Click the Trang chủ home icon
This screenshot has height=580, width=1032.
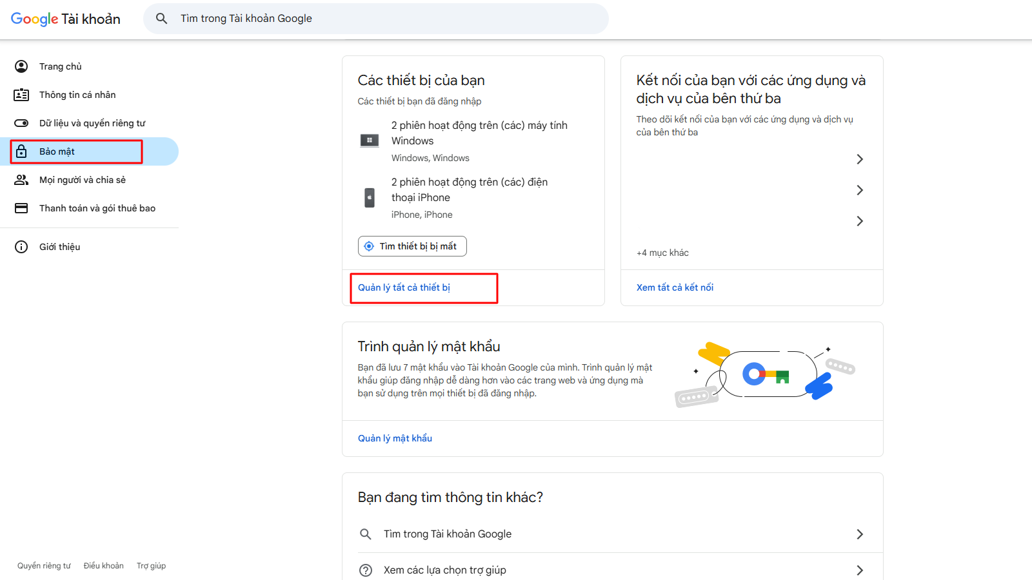pos(21,66)
